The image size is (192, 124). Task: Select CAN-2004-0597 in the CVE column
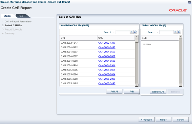[69, 52]
